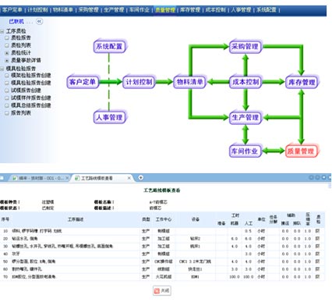Screen dimensions: 332x306
Task: Open the 质量管理 top menu
Action: coord(165,10)
